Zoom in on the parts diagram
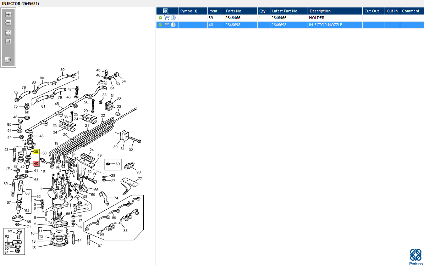424x266 pixels. (8, 15)
